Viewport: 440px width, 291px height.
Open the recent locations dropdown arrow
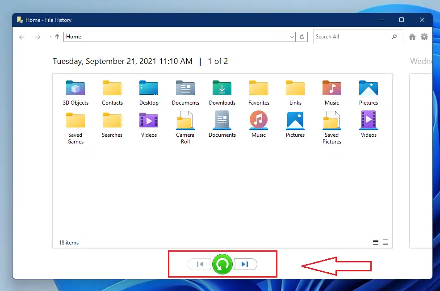(50, 37)
